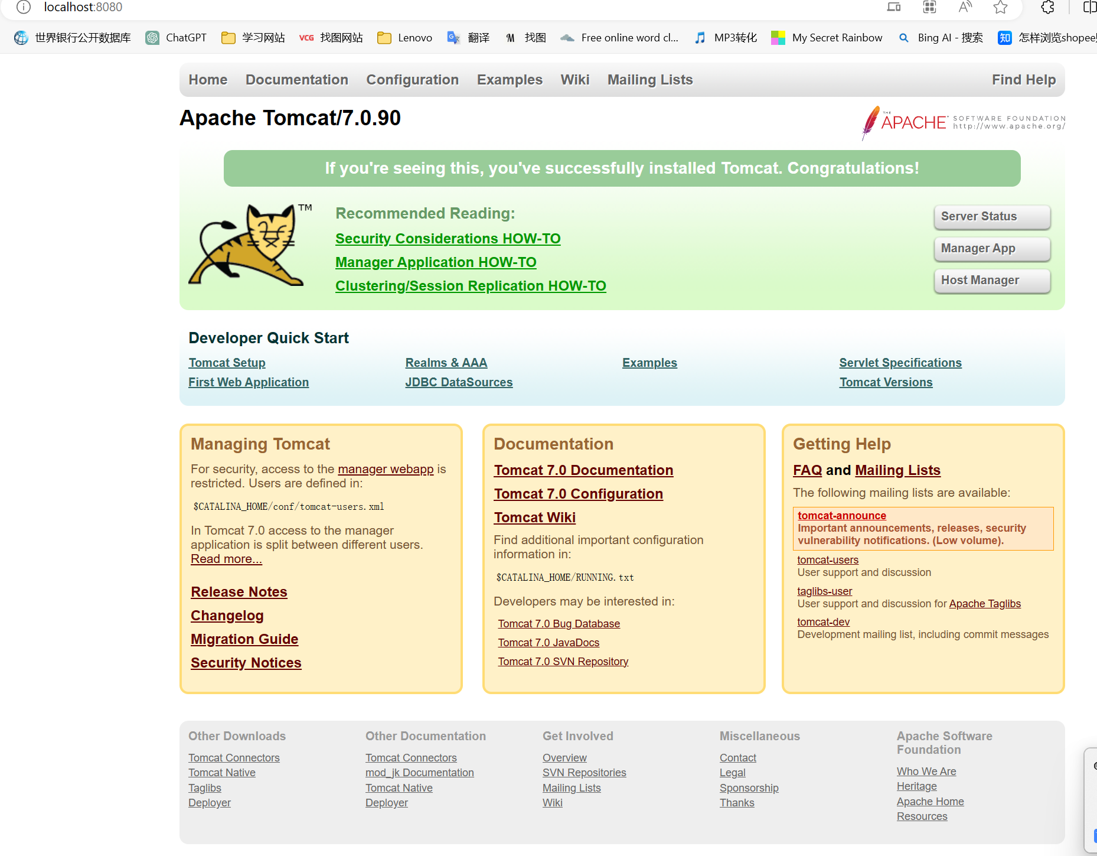
Task: Open the Tomcat Versions link
Action: click(x=886, y=382)
